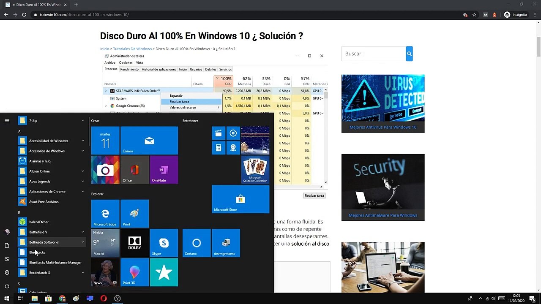541x304 pixels.
Task: Open a new Chrome tab
Action: tap(76, 5)
